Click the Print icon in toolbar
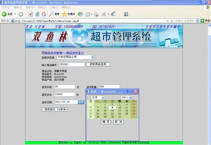This screenshot has width=211, height=145. [96, 14]
